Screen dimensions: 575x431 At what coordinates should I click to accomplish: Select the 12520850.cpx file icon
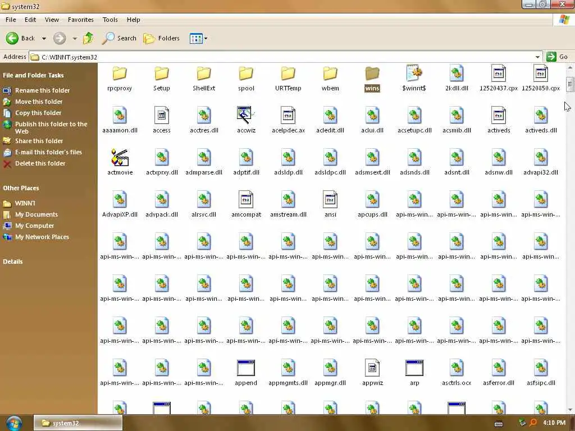541,73
